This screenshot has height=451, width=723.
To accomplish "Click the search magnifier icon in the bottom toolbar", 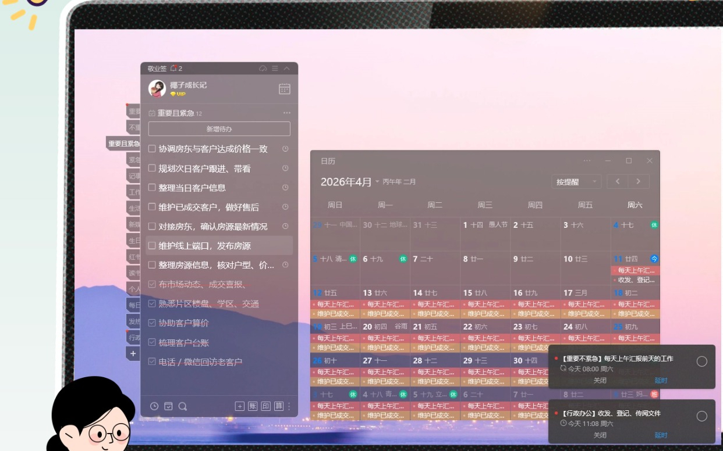I will pos(182,406).
